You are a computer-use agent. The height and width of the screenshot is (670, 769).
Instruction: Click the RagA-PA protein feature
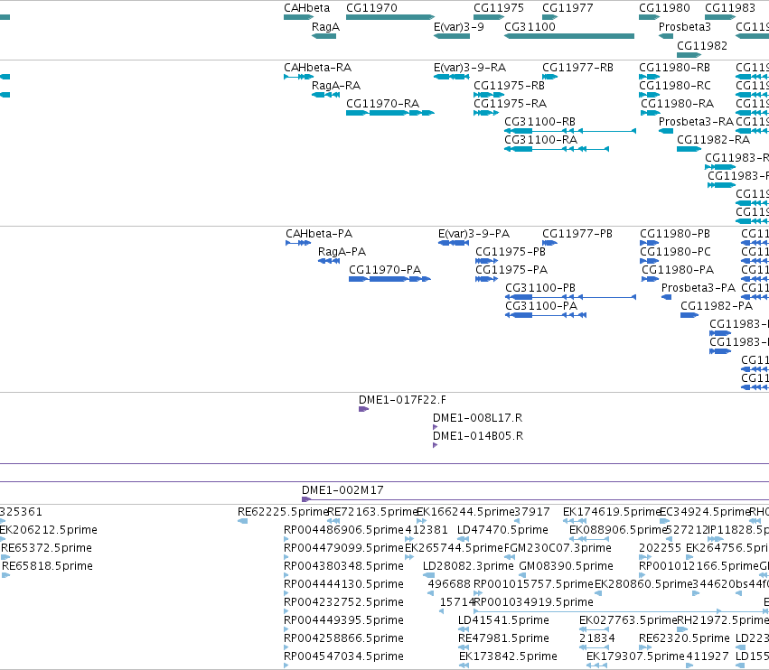329,261
